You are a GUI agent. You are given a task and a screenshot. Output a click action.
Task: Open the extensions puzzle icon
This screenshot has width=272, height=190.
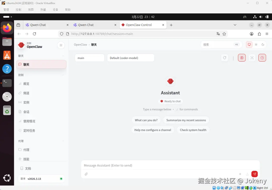(259, 34)
